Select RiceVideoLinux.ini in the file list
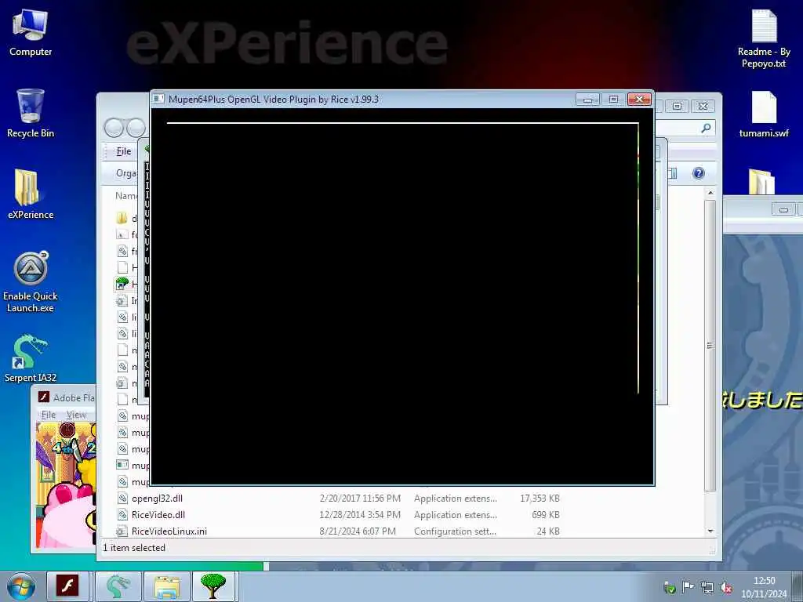This screenshot has width=803, height=602. tap(169, 531)
